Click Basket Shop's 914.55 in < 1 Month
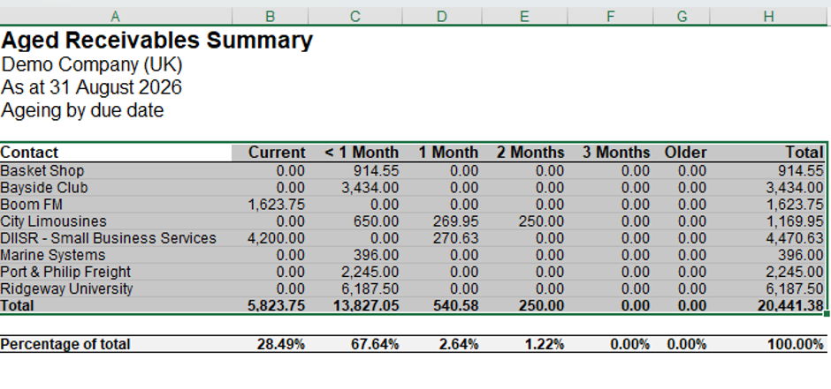Screen dimensions: 831x389 [x=355, y=171]
